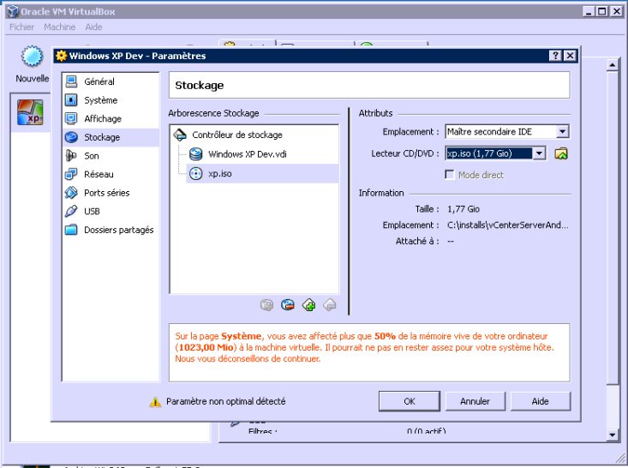This screenshot has height=468, width=628.
Task: Click the Nouvelle machine icon
Action: [x=32, y=57]
